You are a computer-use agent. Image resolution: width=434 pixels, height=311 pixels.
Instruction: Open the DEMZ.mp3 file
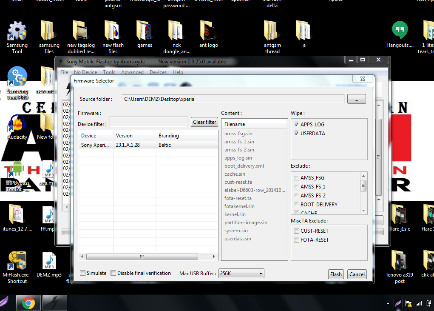coord(49,264)
